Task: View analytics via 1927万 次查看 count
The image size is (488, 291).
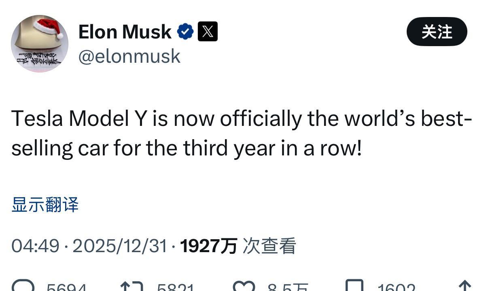Action: [238, 245]
